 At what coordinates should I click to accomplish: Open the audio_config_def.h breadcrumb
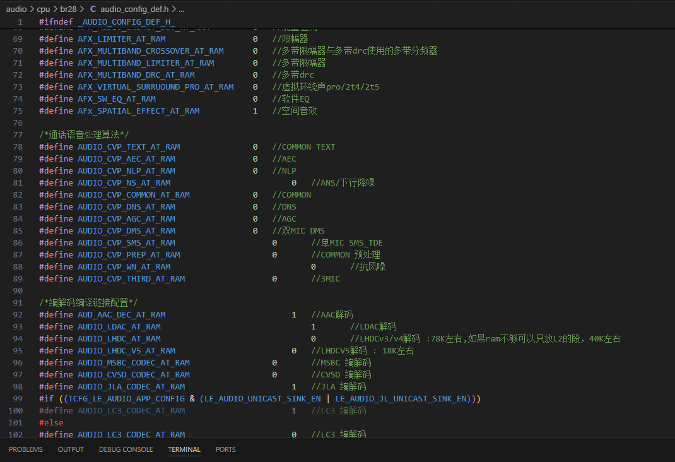click(x=134, y=9)
